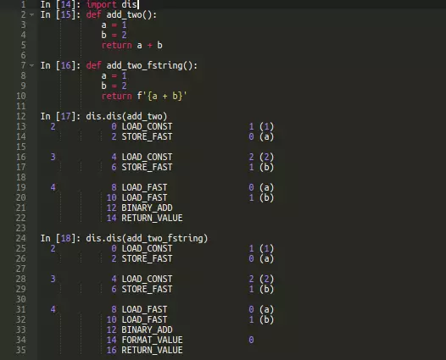This screenshot has height=360, width=446.
Task: Click LOAD_FAST on line 19
Action: 144,187
